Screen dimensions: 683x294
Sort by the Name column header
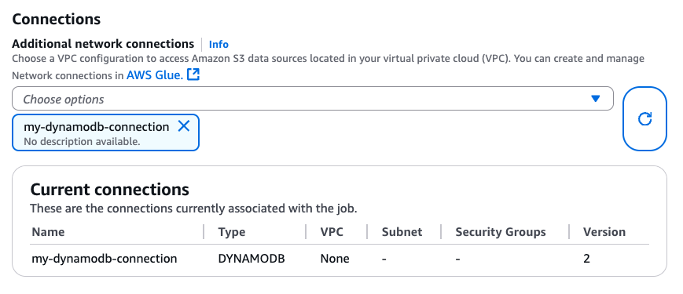[x=48, y=232]
